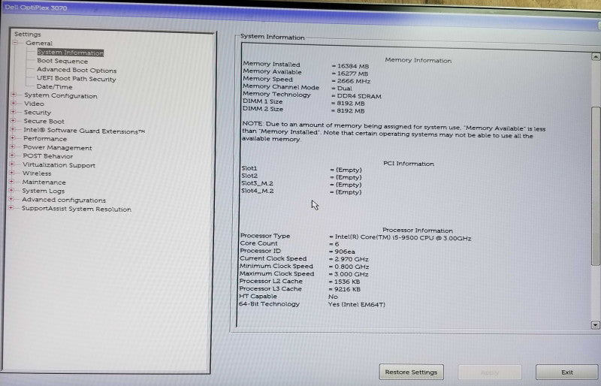Click the Exit button

pyautogui.click(x=566, y=372)
